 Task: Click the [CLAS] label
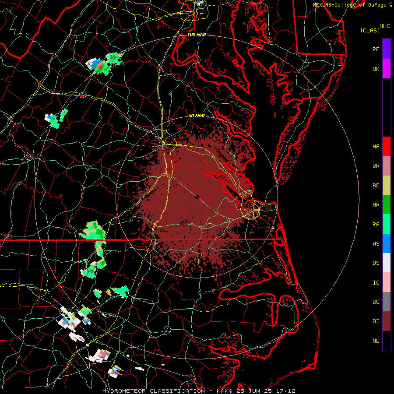(370, 30)
